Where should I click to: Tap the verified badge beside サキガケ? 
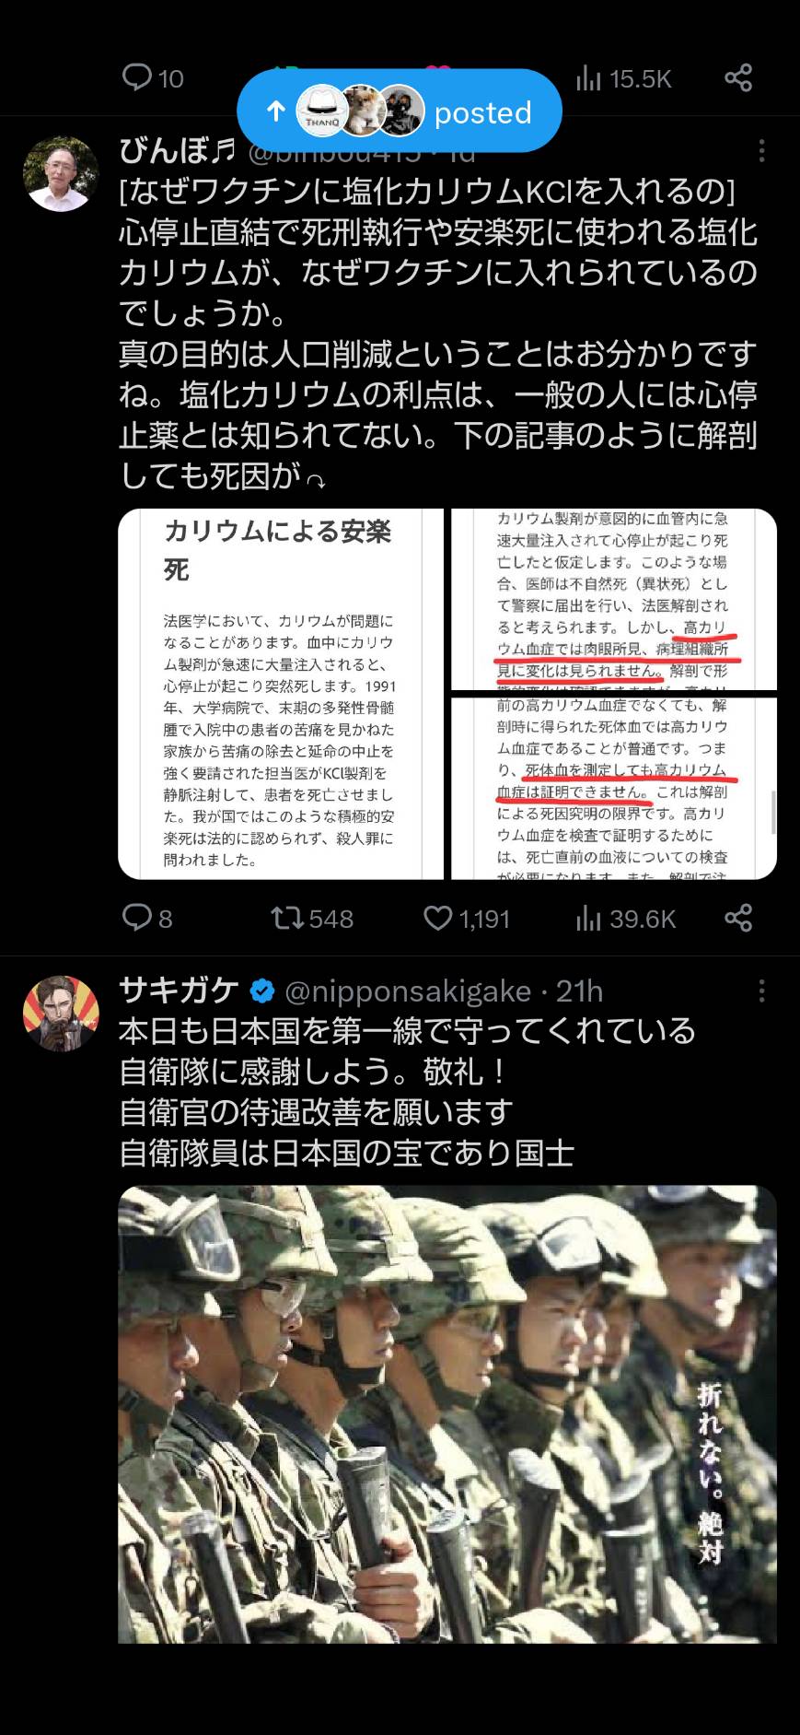pyautogui.click(x=262, y=991)
